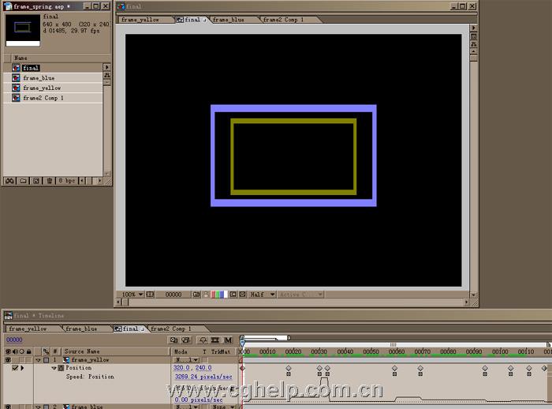
Task: Click the frame_yellow layer label color square
Action: 46,360
